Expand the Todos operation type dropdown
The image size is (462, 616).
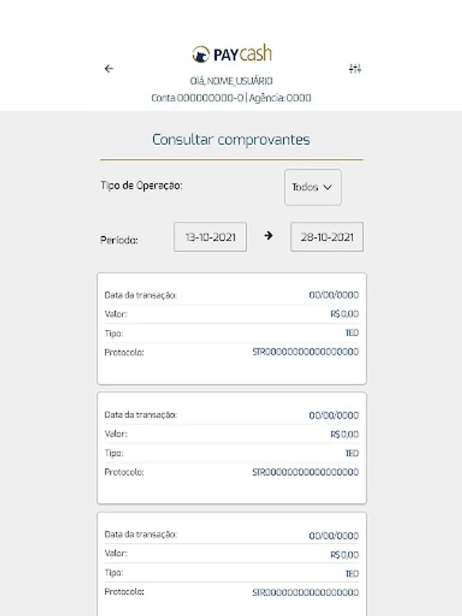pyautogui.click(x=313, y=187)
